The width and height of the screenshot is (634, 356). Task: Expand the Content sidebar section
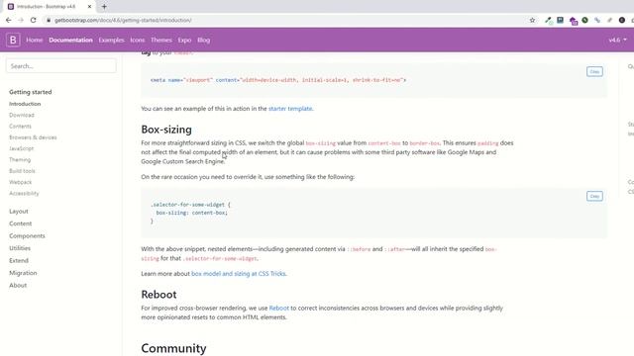[20, 223]
